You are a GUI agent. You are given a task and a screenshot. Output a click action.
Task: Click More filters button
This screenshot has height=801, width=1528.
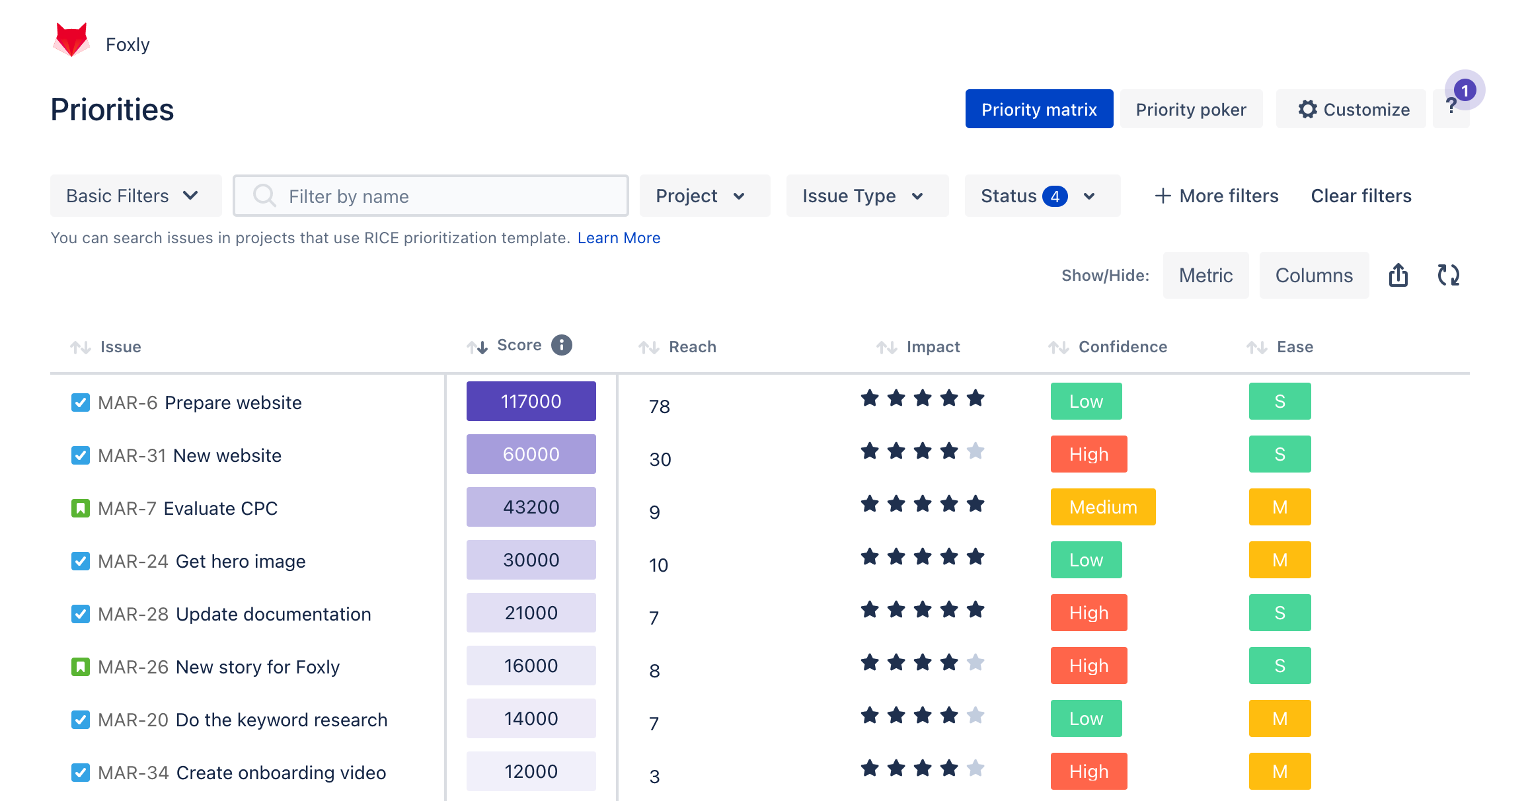[x=1217, y=196]
